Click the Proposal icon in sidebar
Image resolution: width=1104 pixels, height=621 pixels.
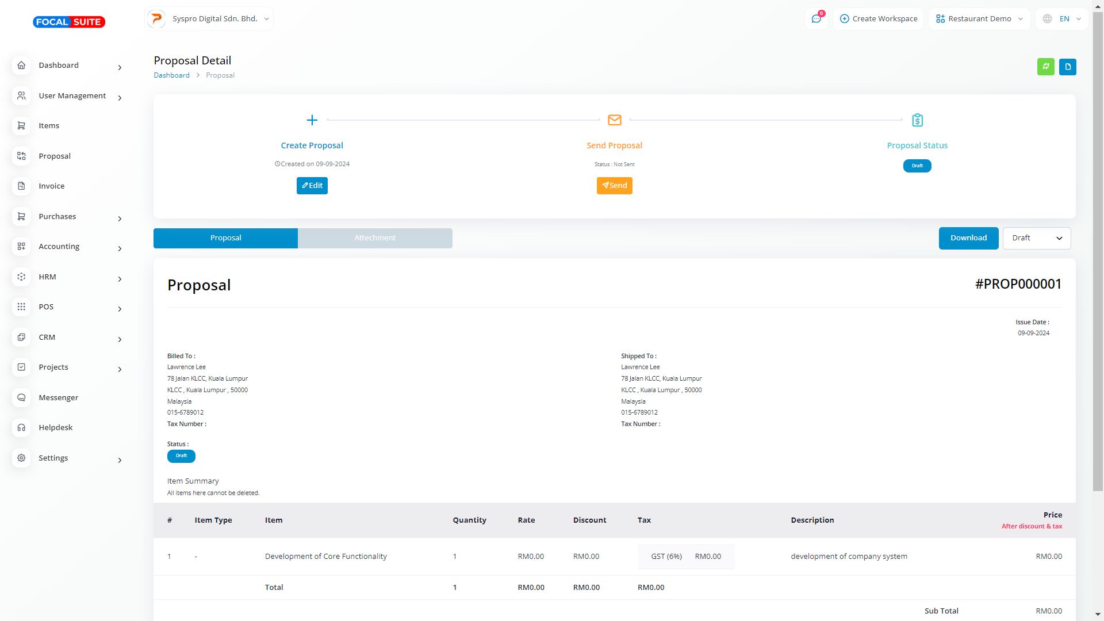coord(21,156)
